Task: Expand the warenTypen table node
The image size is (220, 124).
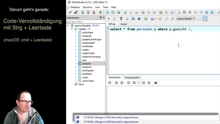Action: pos(76,81)
